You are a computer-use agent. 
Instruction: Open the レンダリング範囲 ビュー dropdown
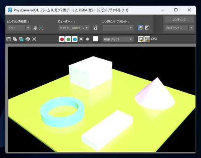[x=19, y=28]
